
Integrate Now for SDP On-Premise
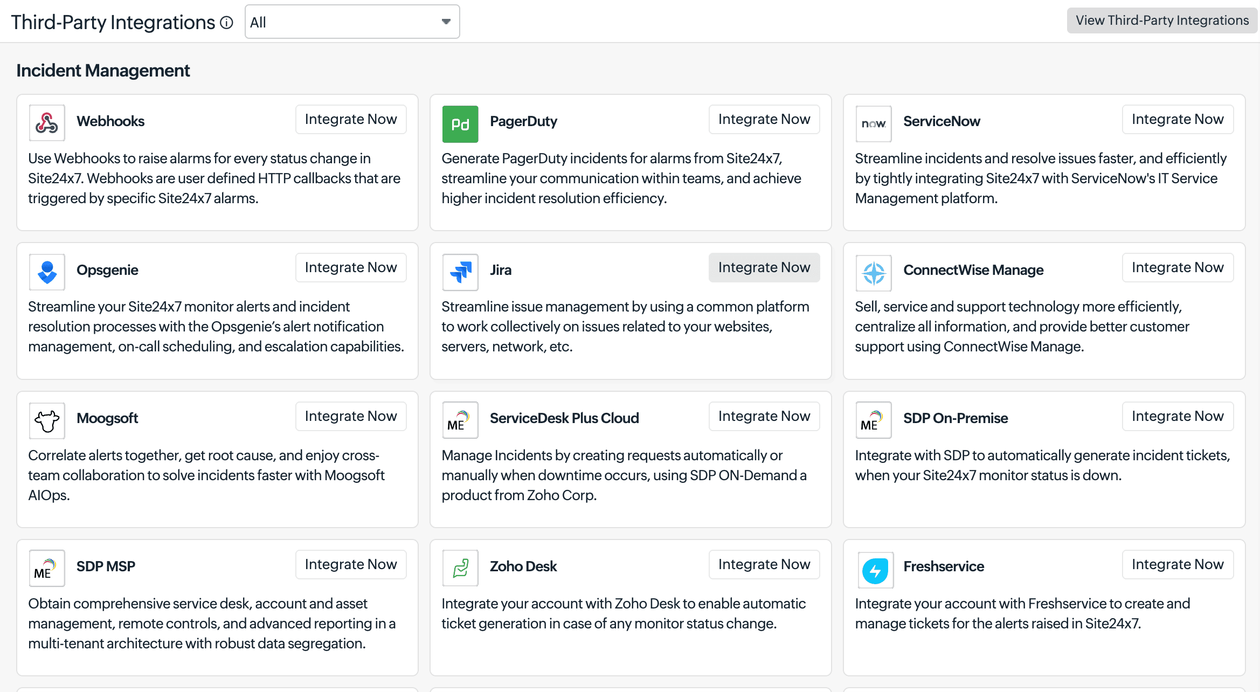point(1178,416)
